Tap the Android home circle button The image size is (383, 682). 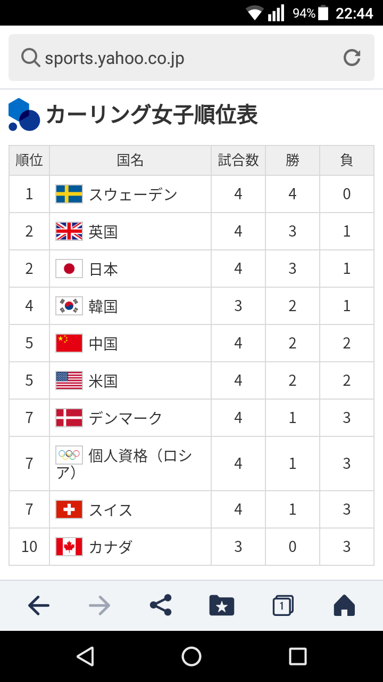191,656
